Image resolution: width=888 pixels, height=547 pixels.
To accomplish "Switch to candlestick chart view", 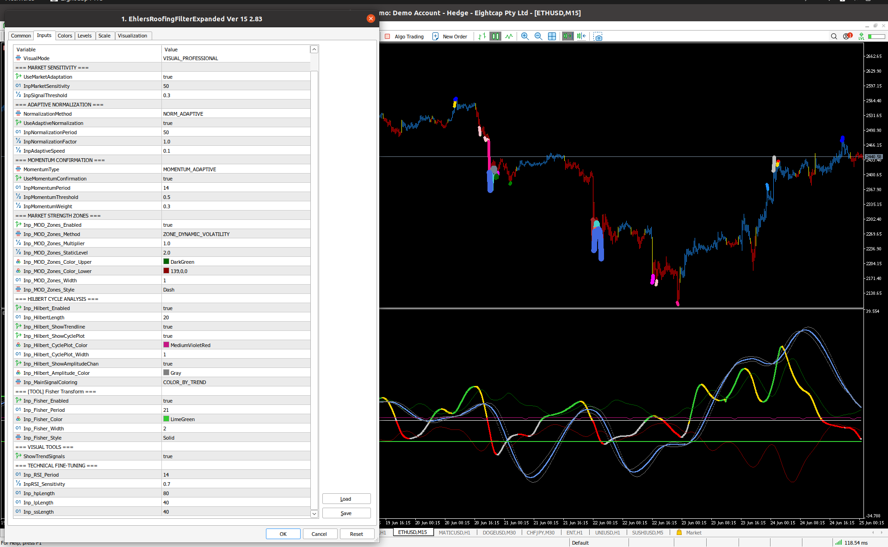I will 495,36.
